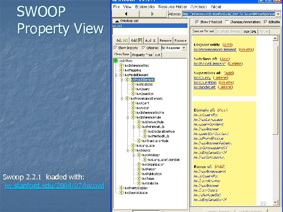Select iw.owl in the Ontology List
The image size is (283, 212).
coord(150,26)
